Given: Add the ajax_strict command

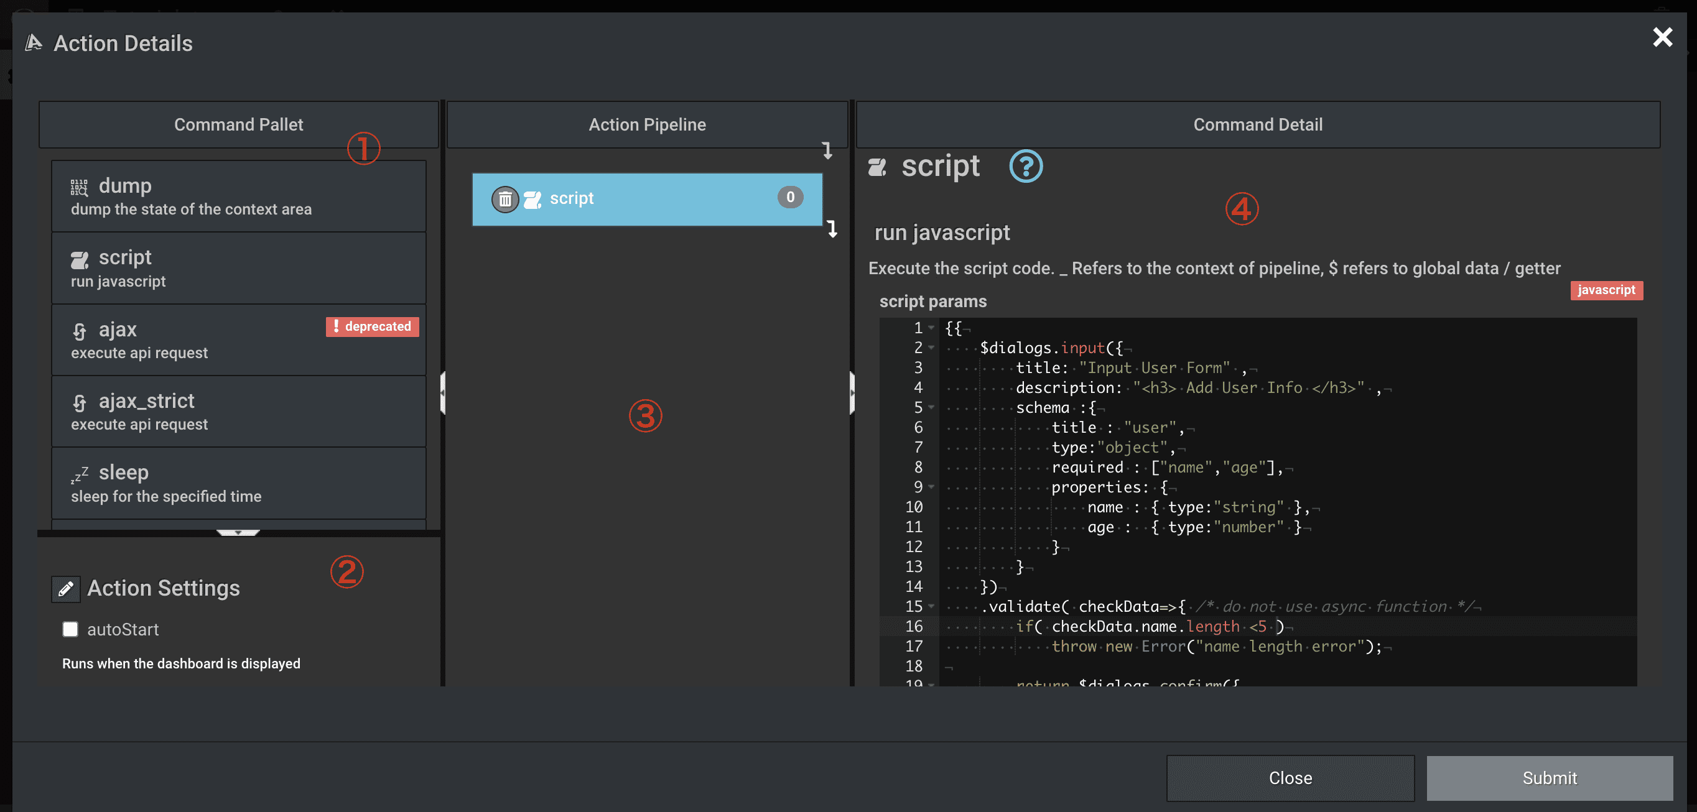Looking at the screenshot, I should tap(238, 412).
